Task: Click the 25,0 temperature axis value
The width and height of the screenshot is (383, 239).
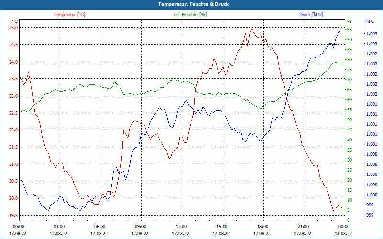Action: pyautogui.click(x=14, y=28)
